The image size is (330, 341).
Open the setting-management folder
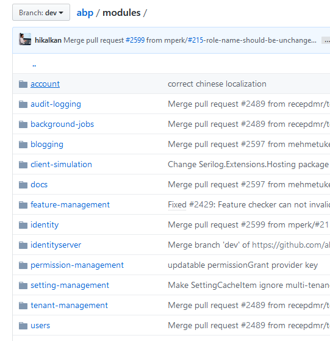pos(70,285)
